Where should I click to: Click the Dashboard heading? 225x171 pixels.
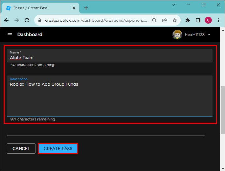click(x=30, y=35)
